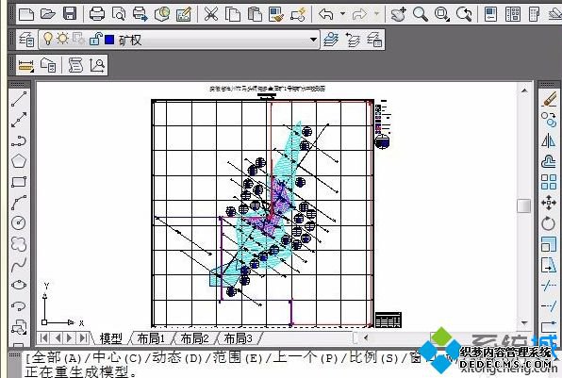
Task: Select the Mirror modify tool
Action: (x=549, y=140)
